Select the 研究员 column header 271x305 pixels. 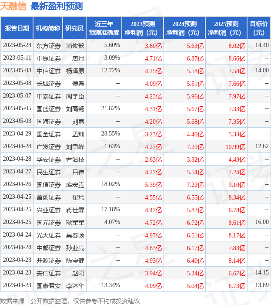[74, 28]
